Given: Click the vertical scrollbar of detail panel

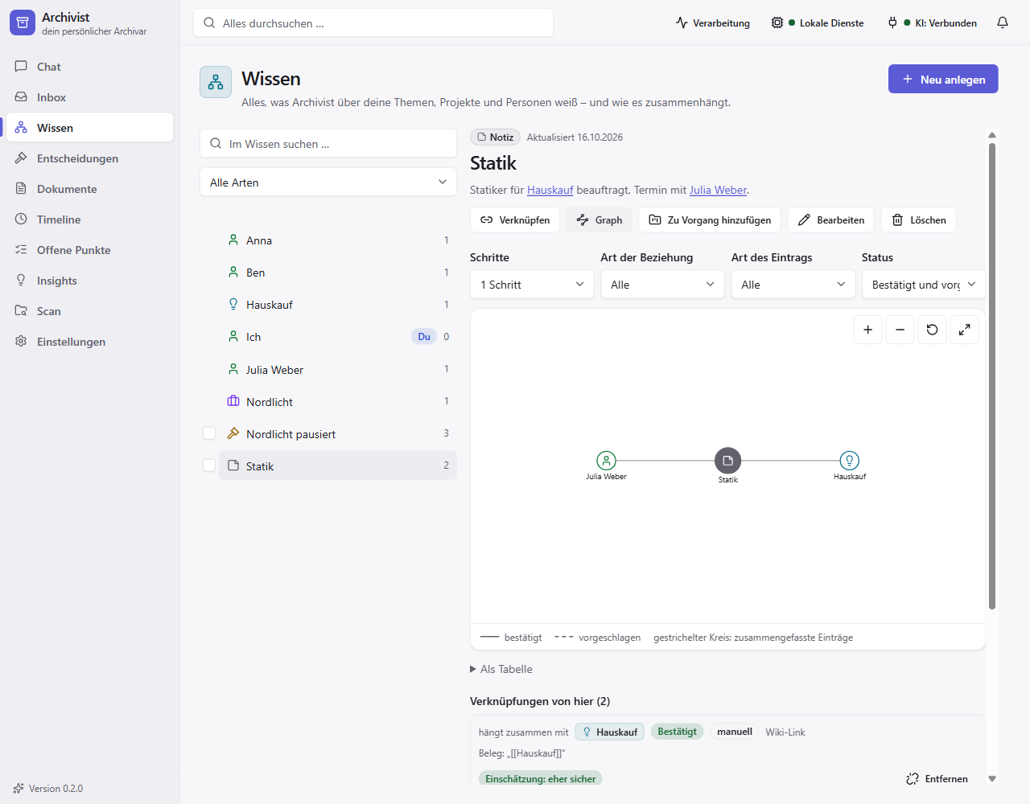Looking at the screenshot, I should pos(992,376).
